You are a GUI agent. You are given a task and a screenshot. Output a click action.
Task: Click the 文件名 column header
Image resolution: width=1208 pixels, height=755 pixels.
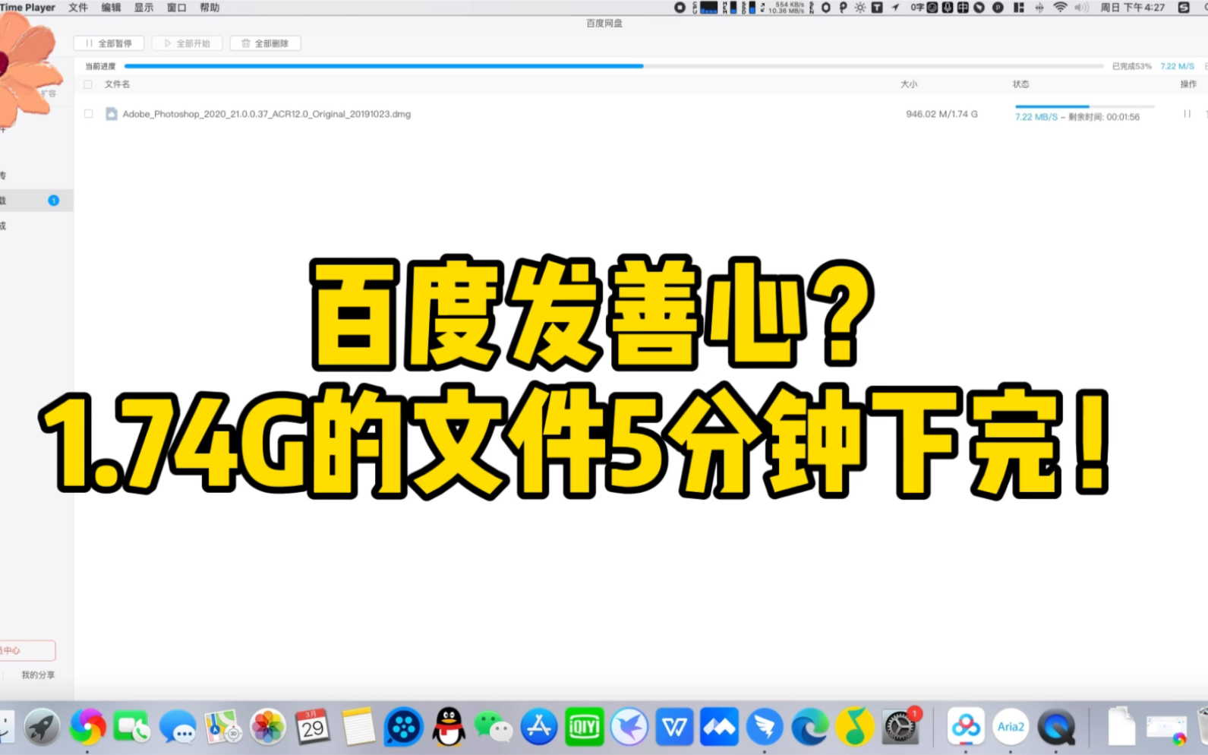pyautogui.click(x=117, y=84)
